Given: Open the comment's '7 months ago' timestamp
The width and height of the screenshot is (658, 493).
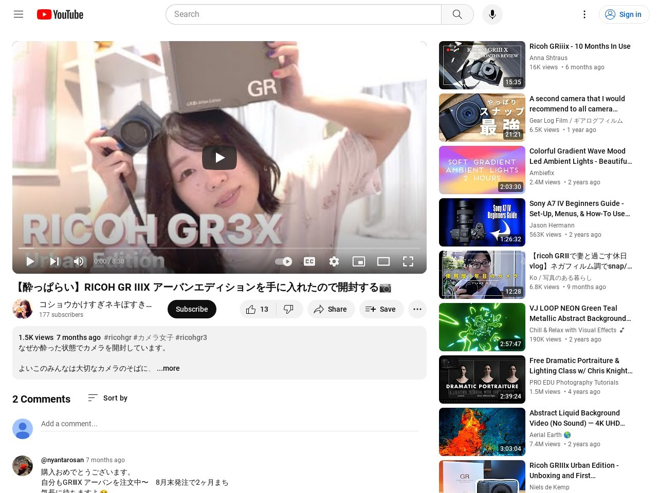Looking at the screenshot, I should [105, 460].
